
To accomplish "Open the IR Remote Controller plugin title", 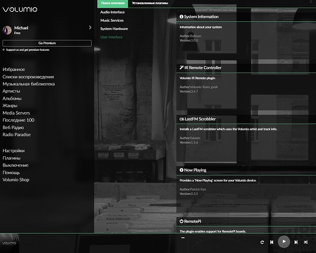I will point(203,68).
